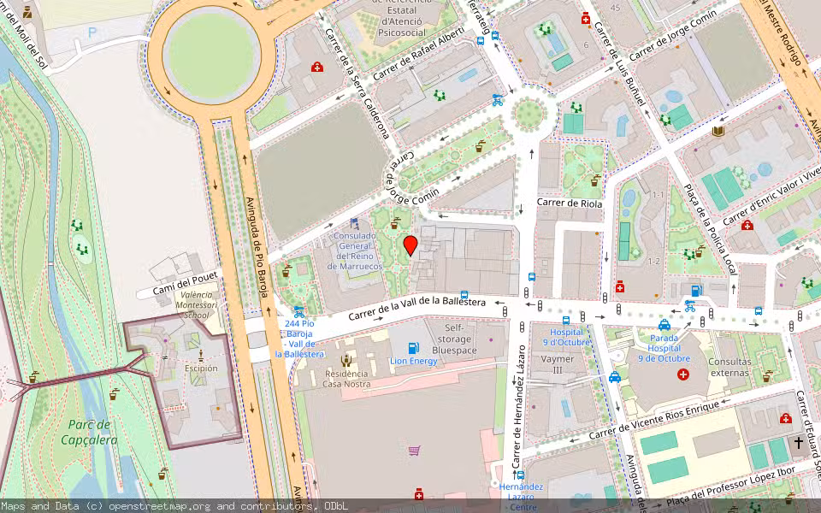Click the Consulado General del Reino de Marruecos label
This screenshot has width=821, height=513.
[353, 249]
